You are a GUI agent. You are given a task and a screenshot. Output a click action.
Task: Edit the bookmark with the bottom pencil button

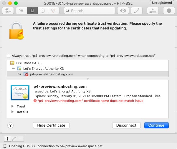[14, 139]
